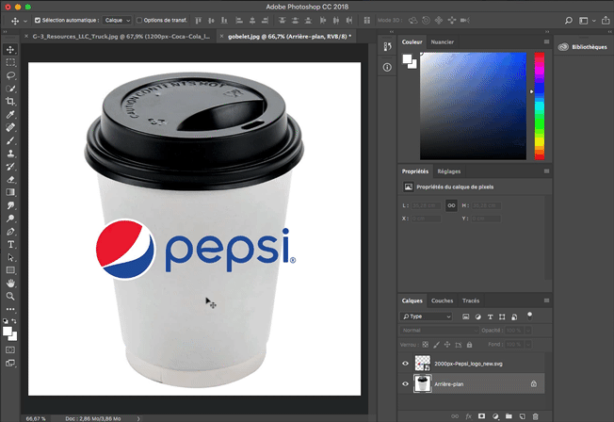The height and width of the screenshot is (422, 614).
Task: Switch to the G-3_Resources_LLC_Truck.jpg document tab
Action: (x=121, y=37)
